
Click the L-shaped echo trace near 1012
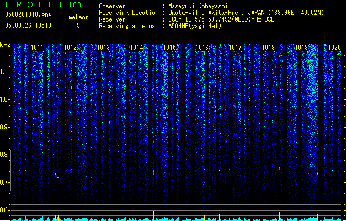[63, 174]
